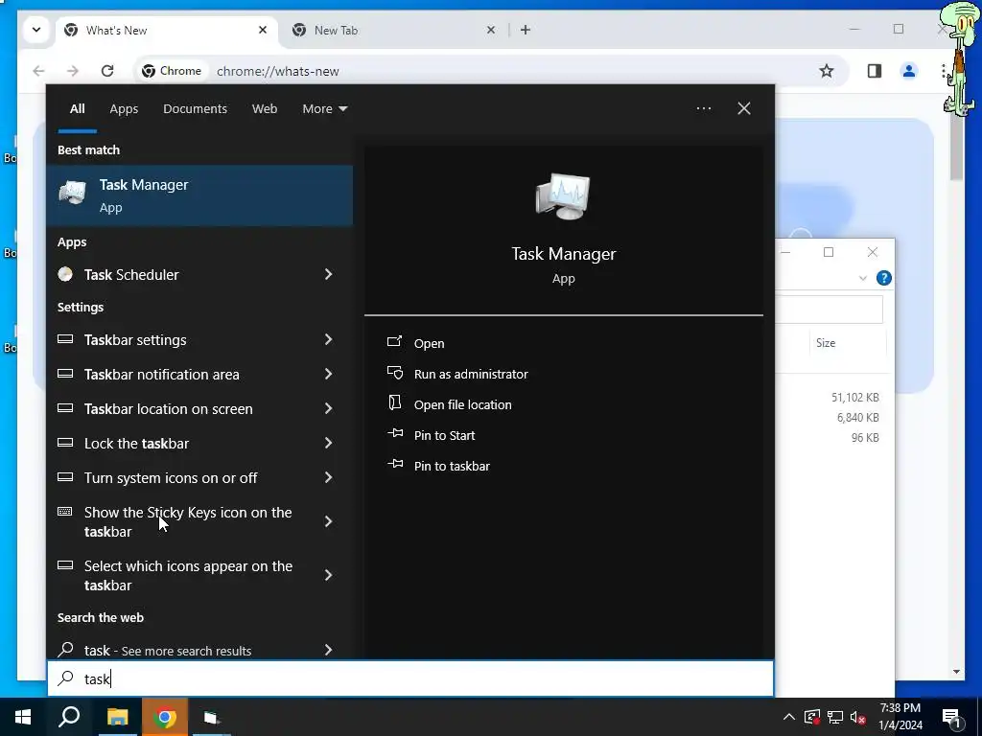
Task: Toggle the Chrome side panel icon
Action: [875, 71]
